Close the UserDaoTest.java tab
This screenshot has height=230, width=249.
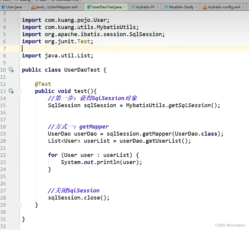coord(124,7)
